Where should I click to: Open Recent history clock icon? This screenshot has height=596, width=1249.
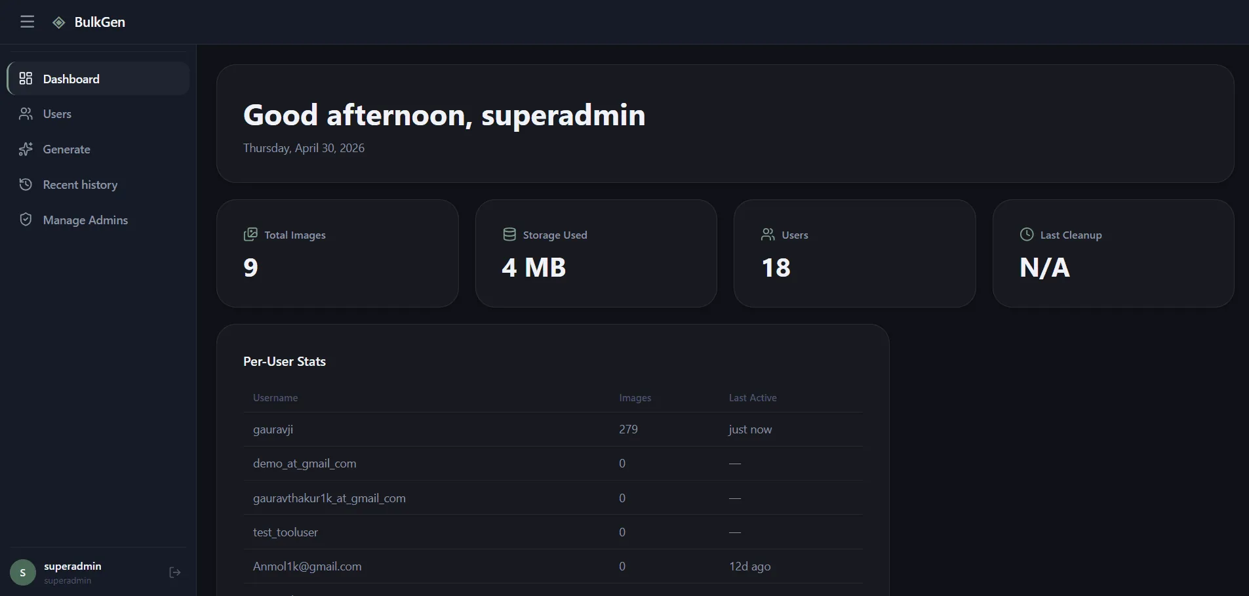[x=26, y=185]
